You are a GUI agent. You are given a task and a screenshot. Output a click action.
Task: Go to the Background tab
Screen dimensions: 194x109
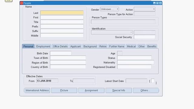[90, 46]
